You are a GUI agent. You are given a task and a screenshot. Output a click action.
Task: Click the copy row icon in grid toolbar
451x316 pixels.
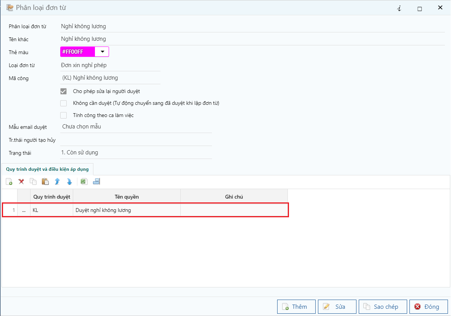(33, 182)
